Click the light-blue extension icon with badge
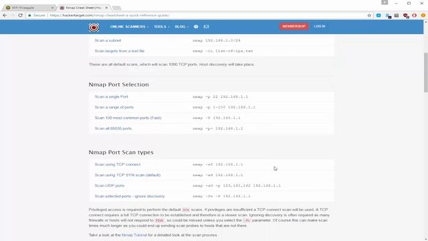Image resolution: width=428 pixels, height=241 pixels. coord(388,15)
